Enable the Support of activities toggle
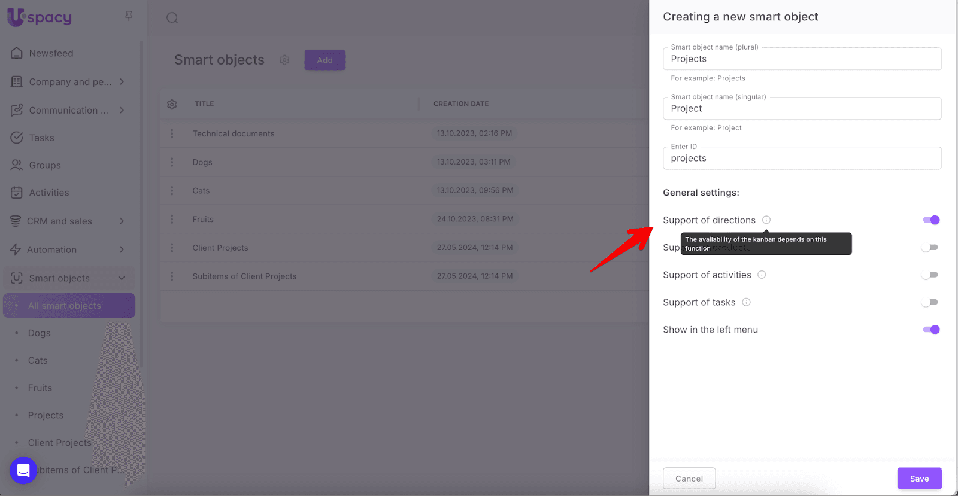 [929, 275]
